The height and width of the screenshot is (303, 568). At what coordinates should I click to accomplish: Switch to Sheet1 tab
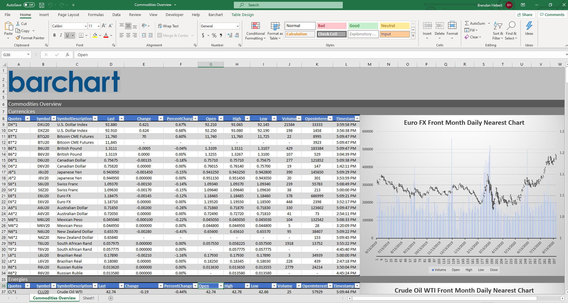89,298
